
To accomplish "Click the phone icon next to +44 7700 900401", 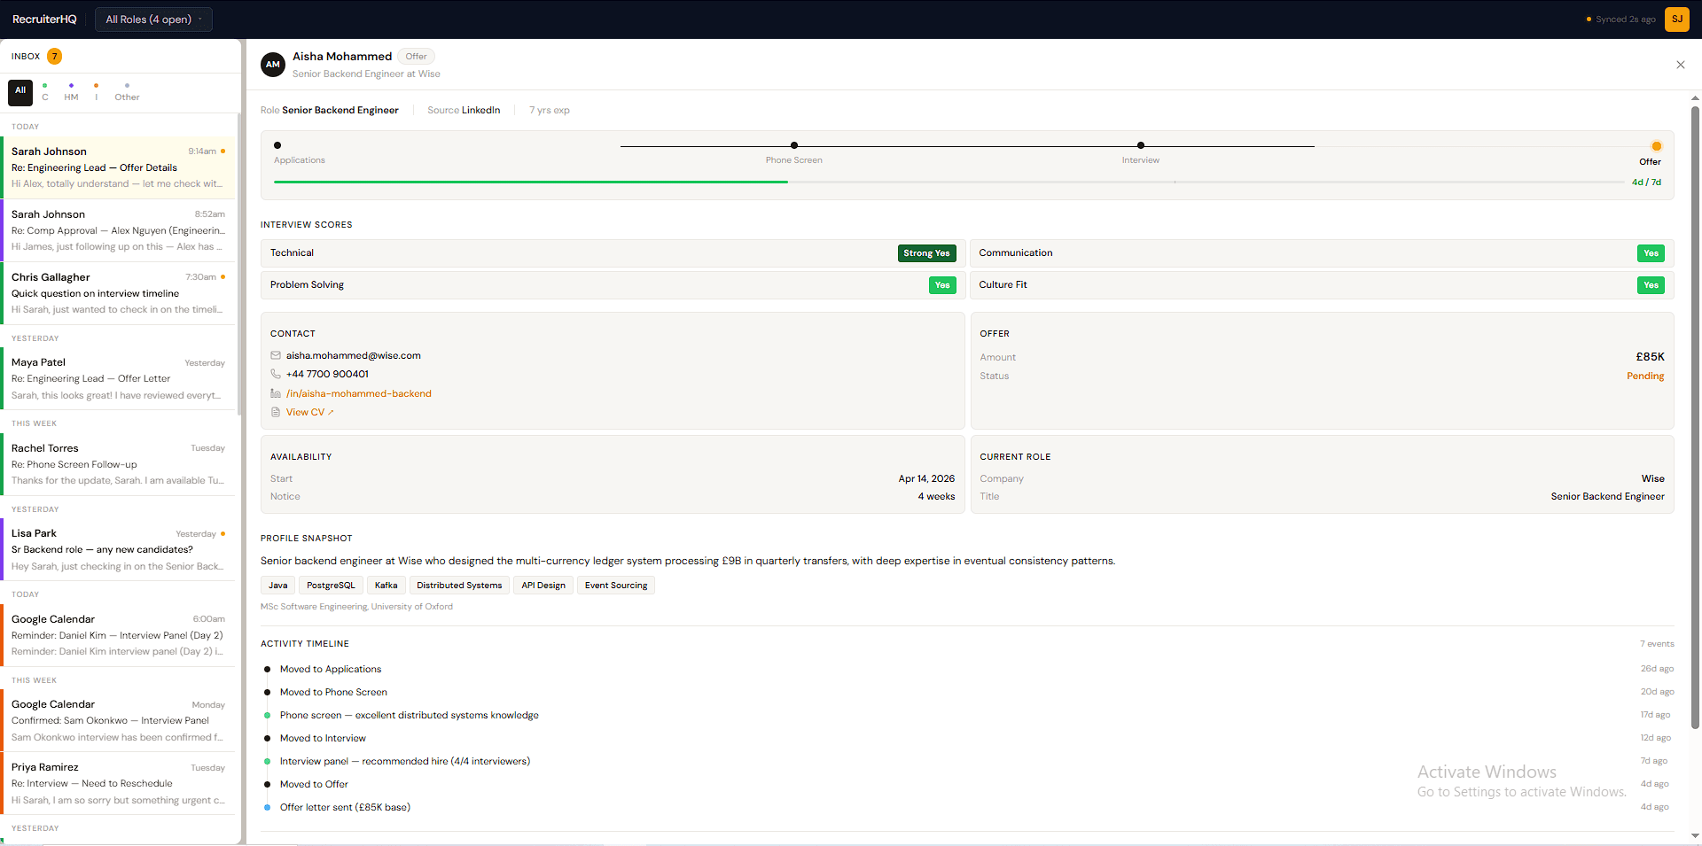I will (276, 374).
